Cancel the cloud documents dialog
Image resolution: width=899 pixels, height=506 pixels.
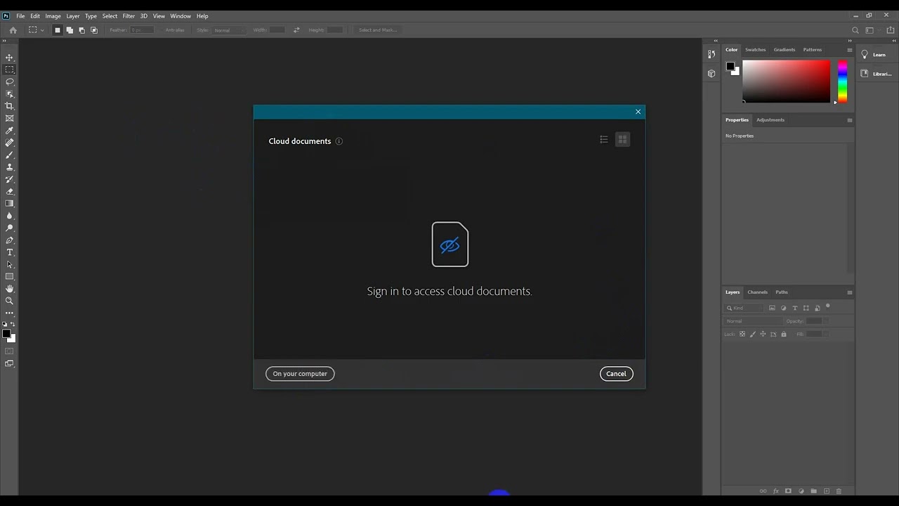pos(616,374)
